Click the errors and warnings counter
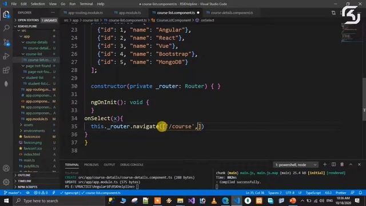Viewport: 366px width, 206px height. 41,193
